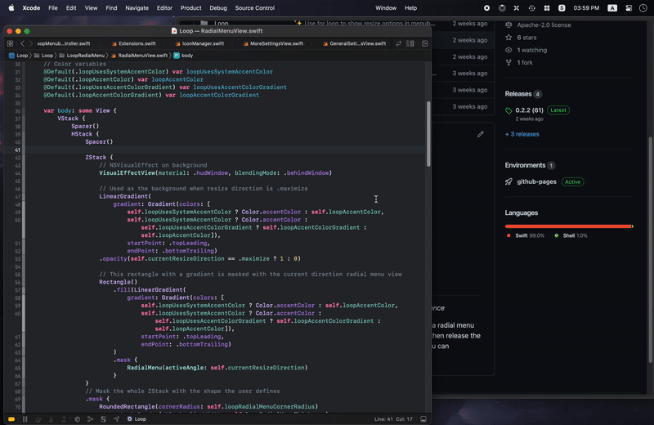
Task: Open the body symbol breadcrumb
Action: [x=183, y=55]
